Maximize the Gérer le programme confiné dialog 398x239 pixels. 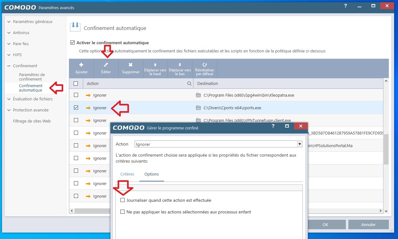287,126
